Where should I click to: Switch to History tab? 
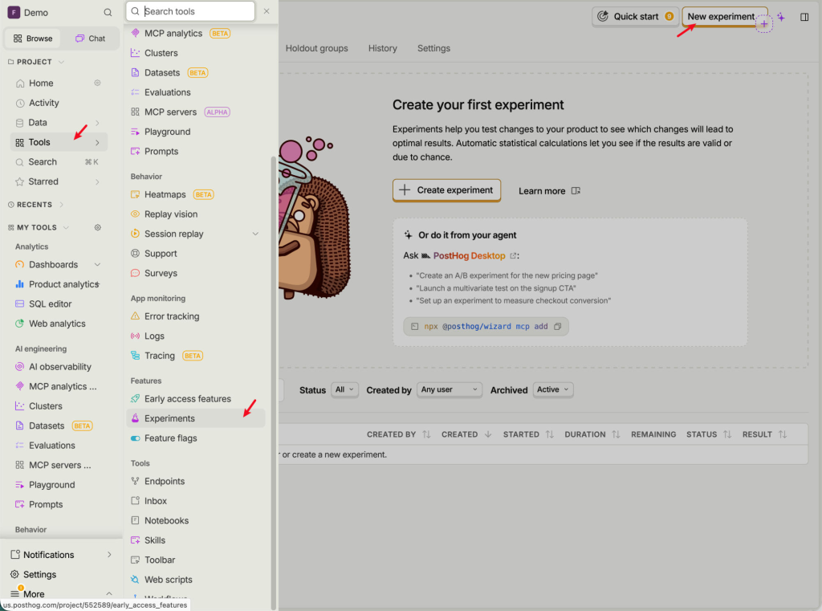(x=383, y=48)
